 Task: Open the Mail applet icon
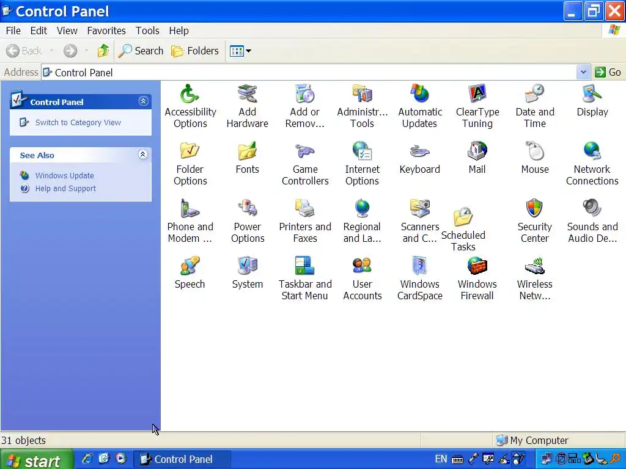(x=477, y=151)
